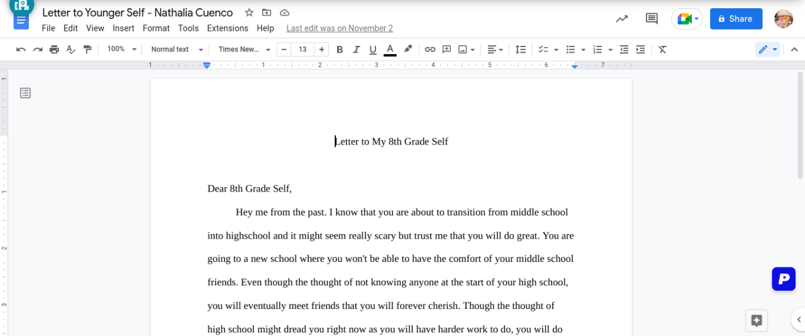Open text alignment options

(x=496, y=49)
